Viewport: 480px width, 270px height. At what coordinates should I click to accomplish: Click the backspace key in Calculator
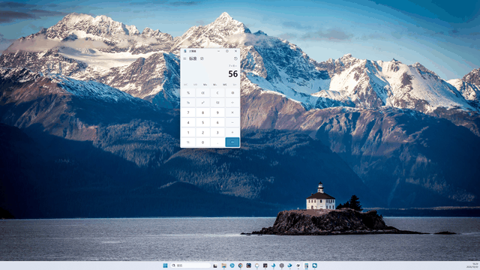[x=232, y=93]
